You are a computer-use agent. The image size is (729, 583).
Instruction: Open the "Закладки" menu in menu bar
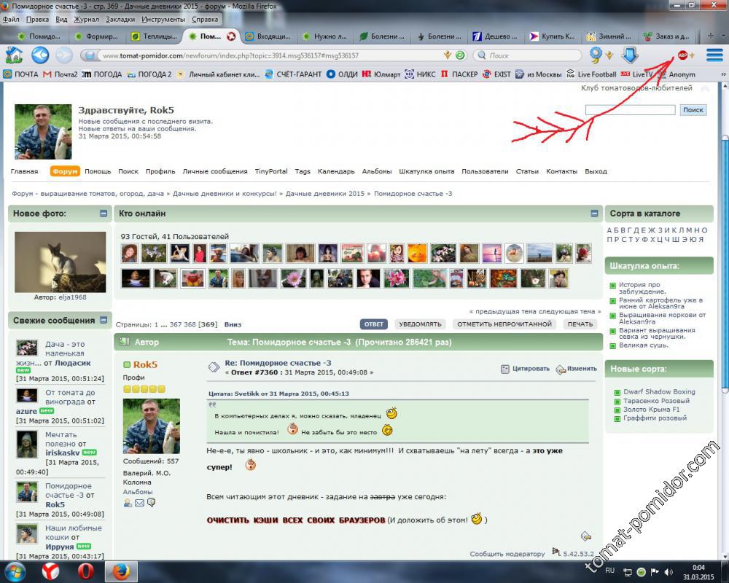pos(120,20)
